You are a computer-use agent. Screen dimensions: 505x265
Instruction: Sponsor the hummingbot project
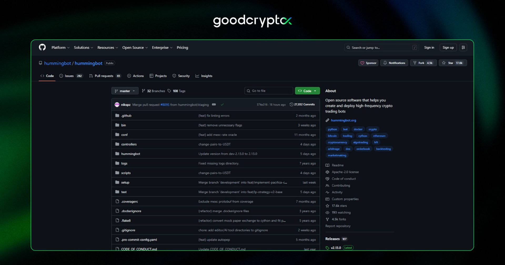pos(368,63)
